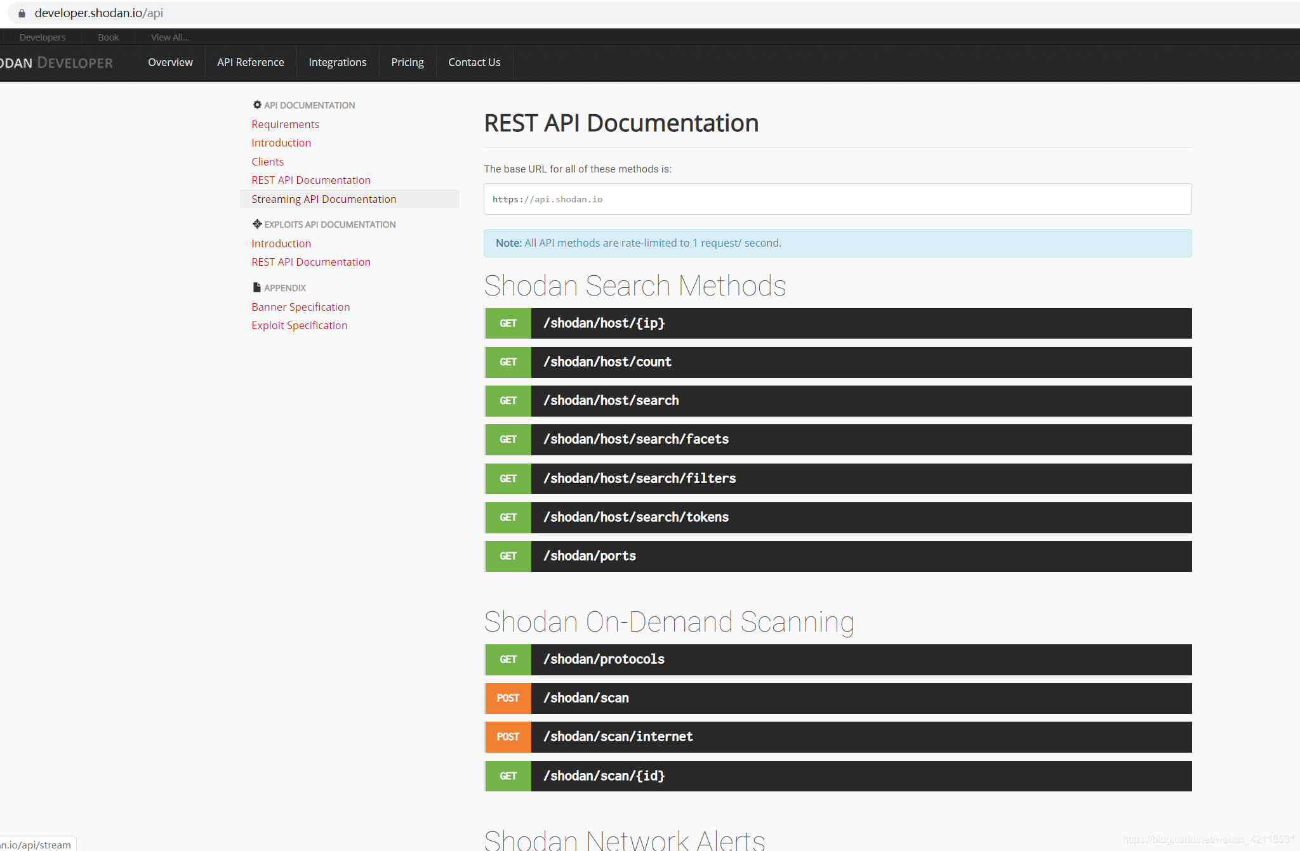The width and height of the screenshot is (1300, 851).
Task: Open the Integrations nav tab
Action: [x=338, y=62]
